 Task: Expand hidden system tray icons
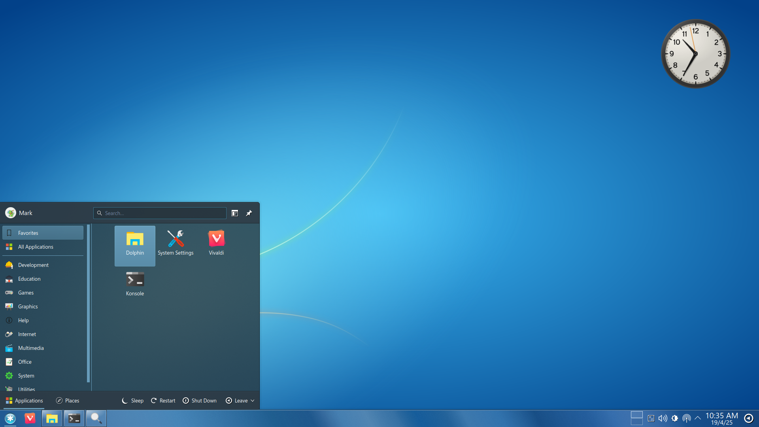698,418
